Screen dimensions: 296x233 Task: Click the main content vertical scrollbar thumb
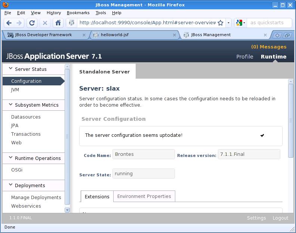[x=291, y=121]
